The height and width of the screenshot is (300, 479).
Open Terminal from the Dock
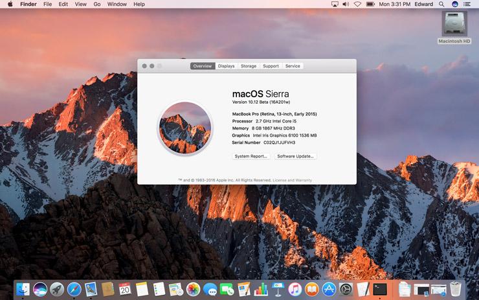(x=380, y=289)
